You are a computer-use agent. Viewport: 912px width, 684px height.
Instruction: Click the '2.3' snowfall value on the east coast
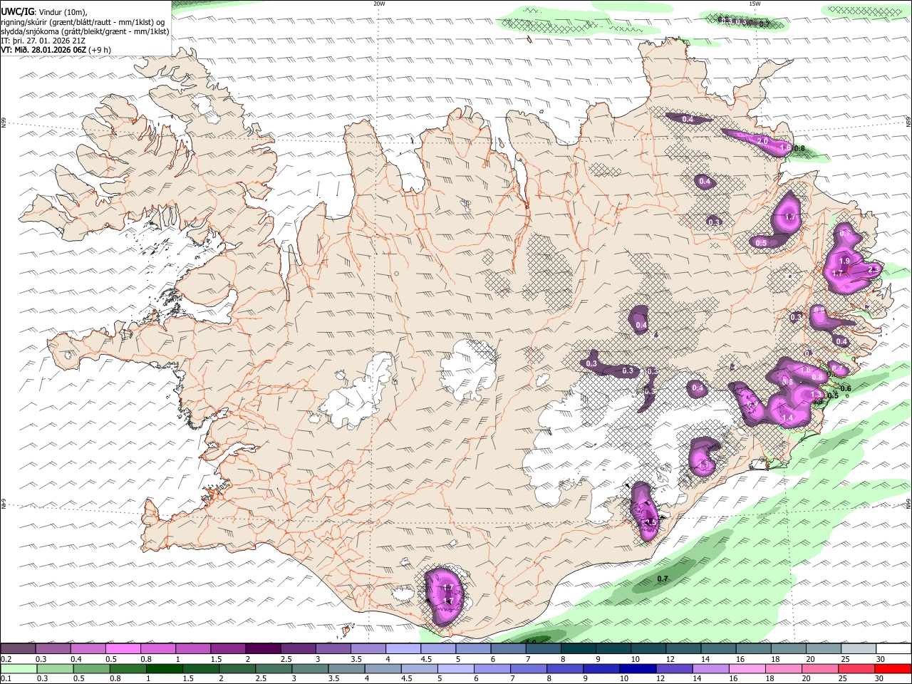[874, 269]
